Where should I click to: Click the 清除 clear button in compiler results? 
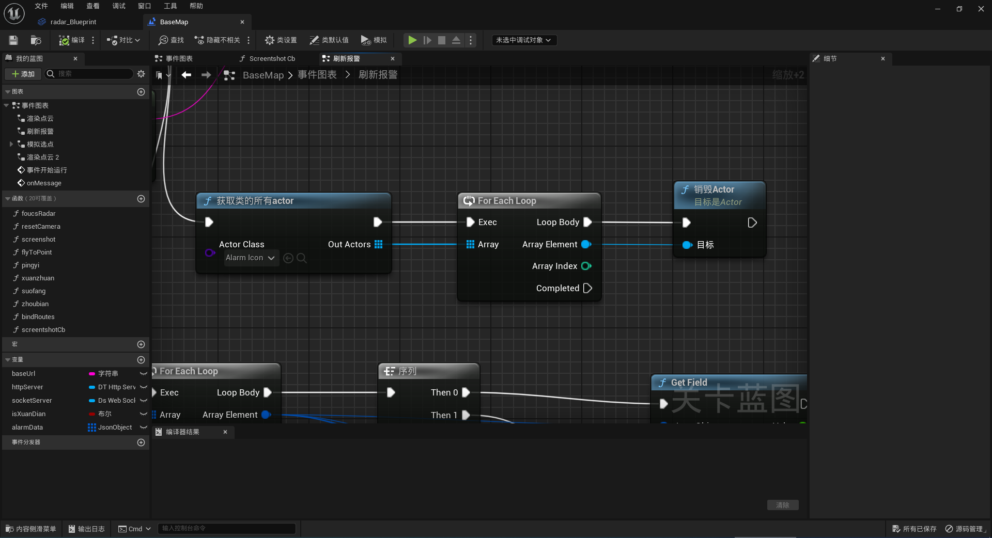(x=783, y=505)
